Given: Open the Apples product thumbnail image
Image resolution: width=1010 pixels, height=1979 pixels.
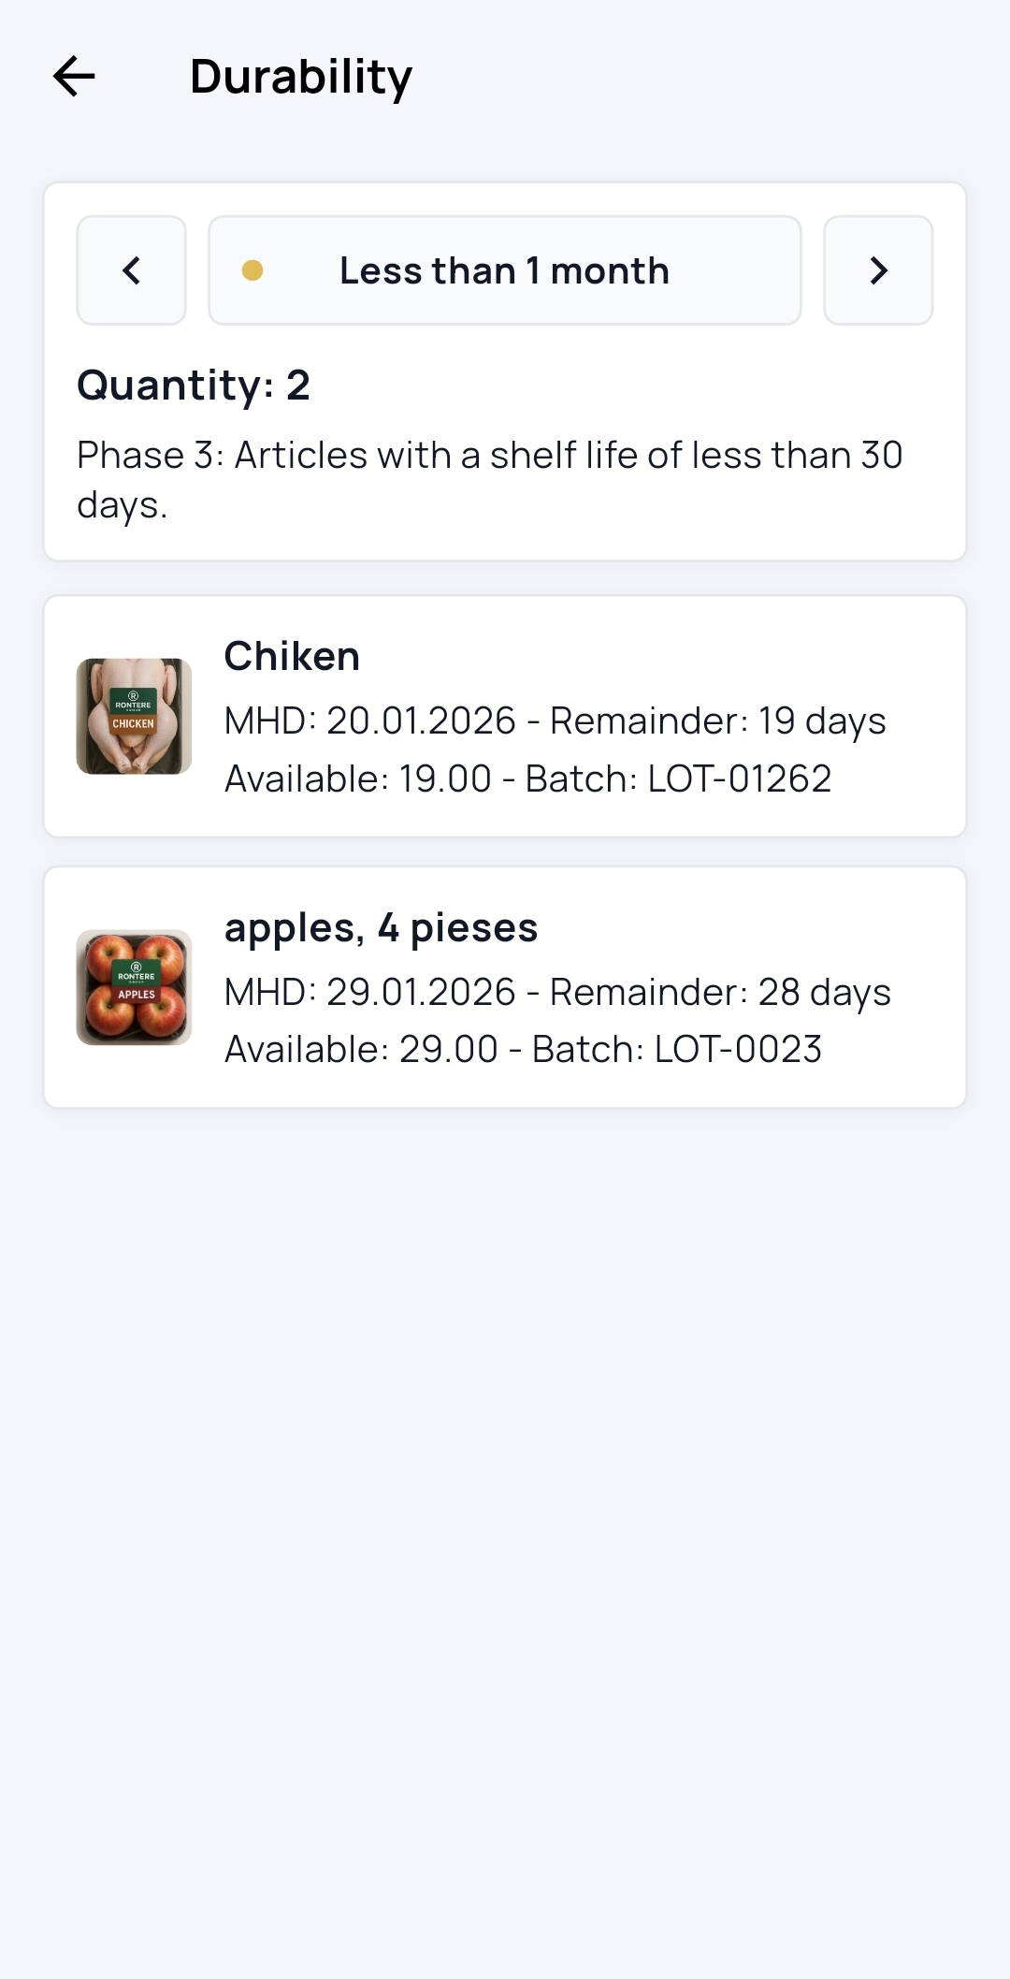Looking at the screenshot, I should coord(134,987).
